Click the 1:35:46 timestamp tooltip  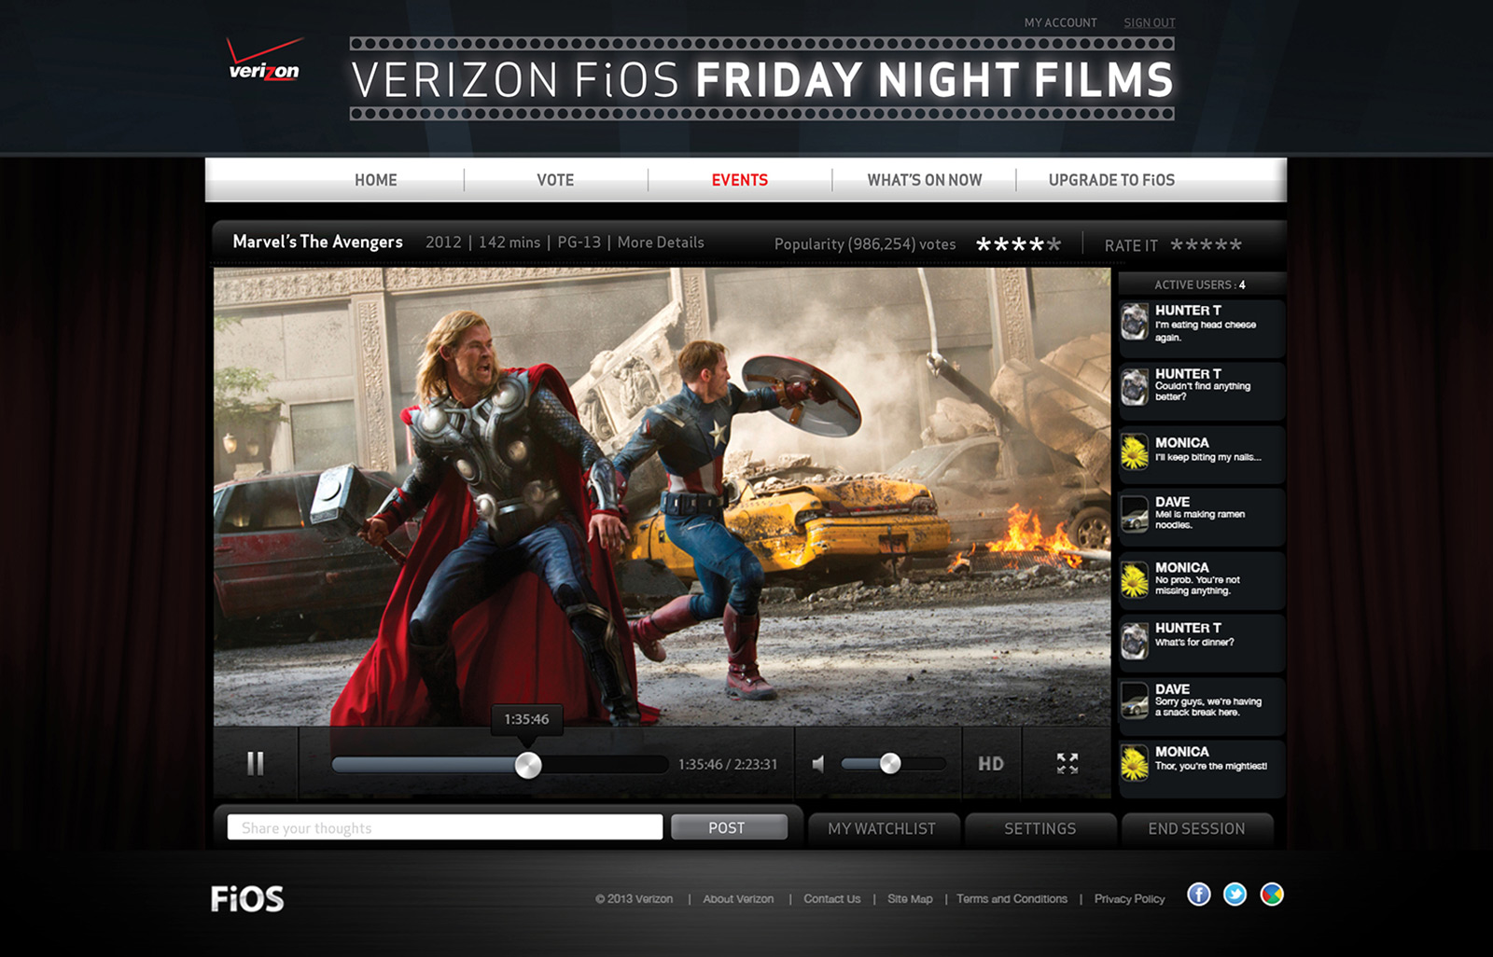527,719
